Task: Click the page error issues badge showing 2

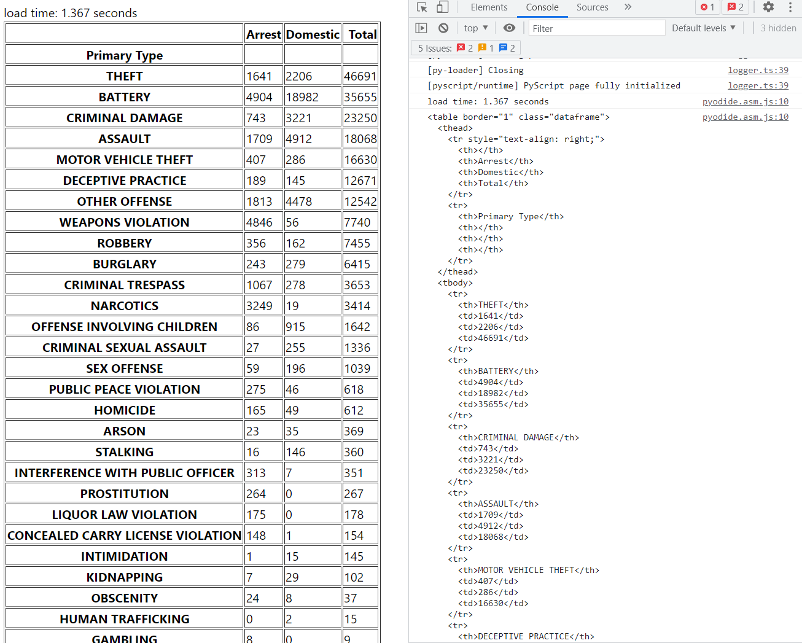Action: click(736, 7)
